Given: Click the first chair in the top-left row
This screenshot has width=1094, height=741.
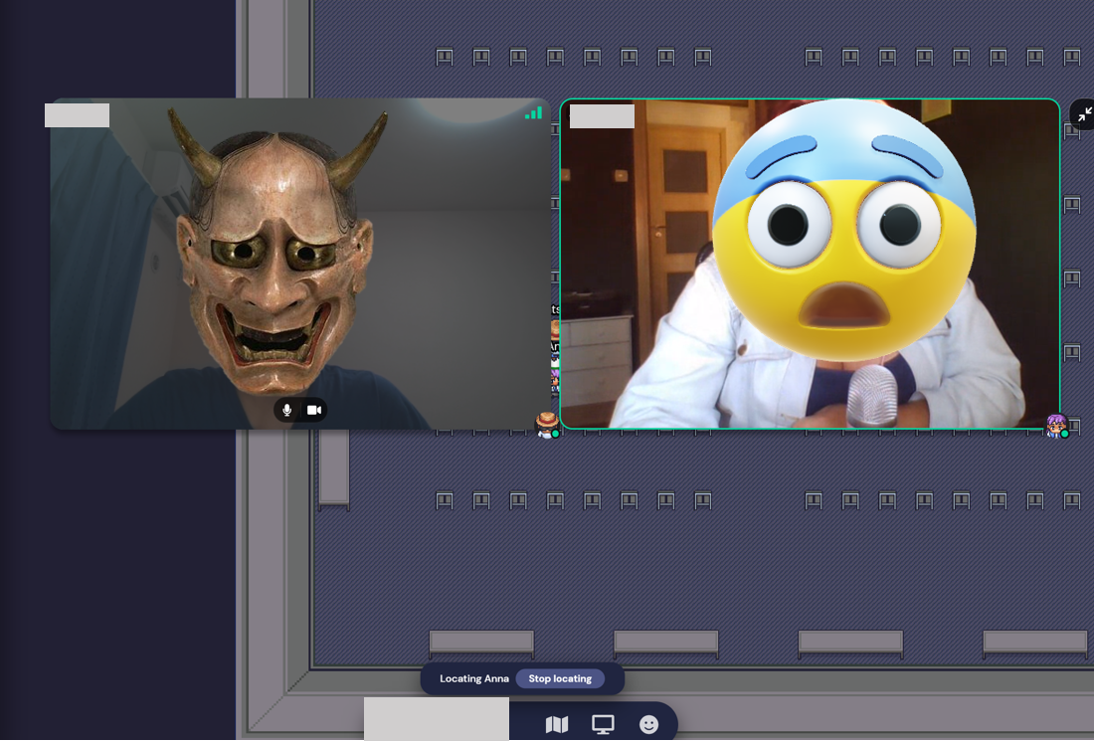Looking at the screenshot, I should [x=445, y=57].
